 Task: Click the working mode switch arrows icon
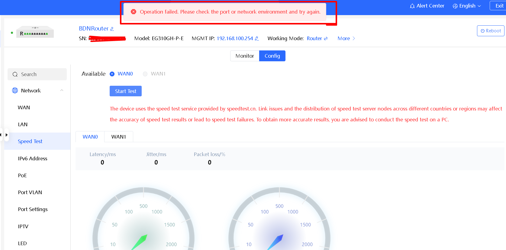[326, 39]
